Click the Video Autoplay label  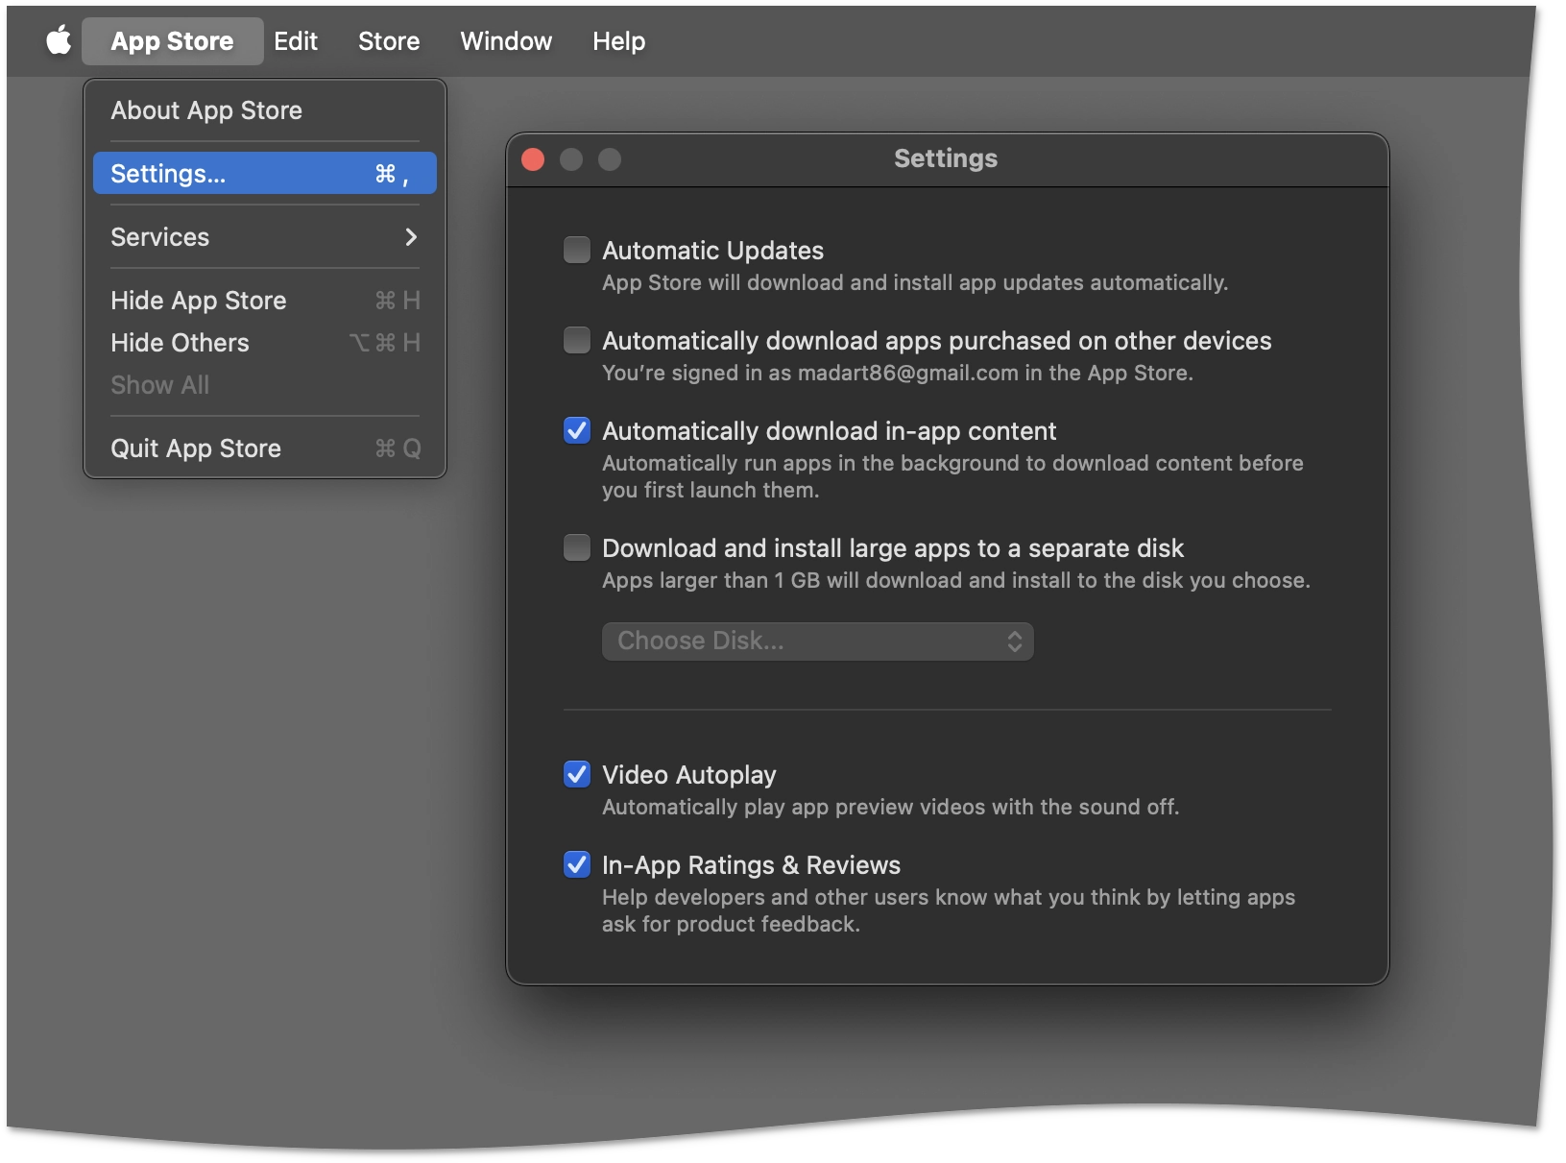click(x=689, y=775)
